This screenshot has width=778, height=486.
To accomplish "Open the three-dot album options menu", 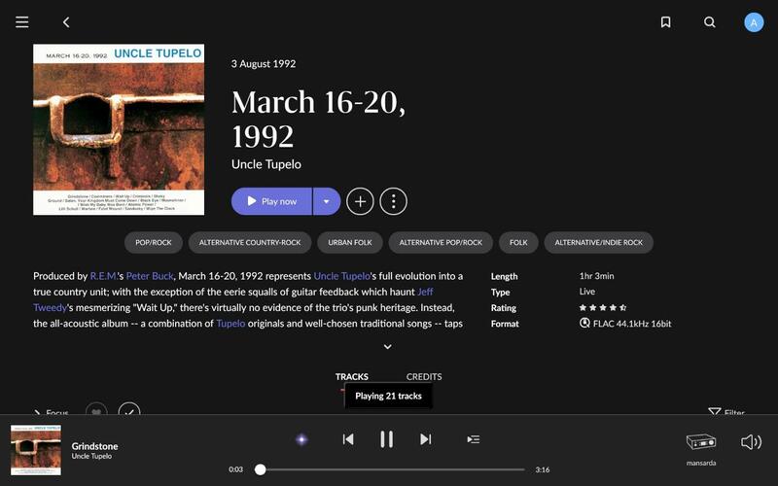I will coord(394,201).
